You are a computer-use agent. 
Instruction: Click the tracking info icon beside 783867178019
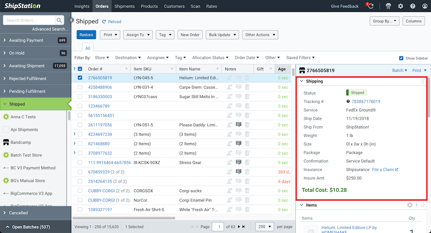(348, 101)
